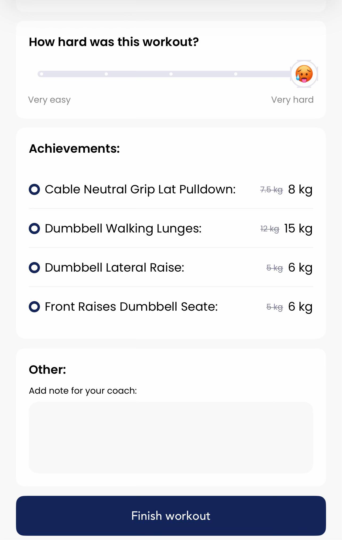The height and width of the screenshot is (540, 342).
Task: Tap the 8 kg new weight value
Action: [300, 190]
